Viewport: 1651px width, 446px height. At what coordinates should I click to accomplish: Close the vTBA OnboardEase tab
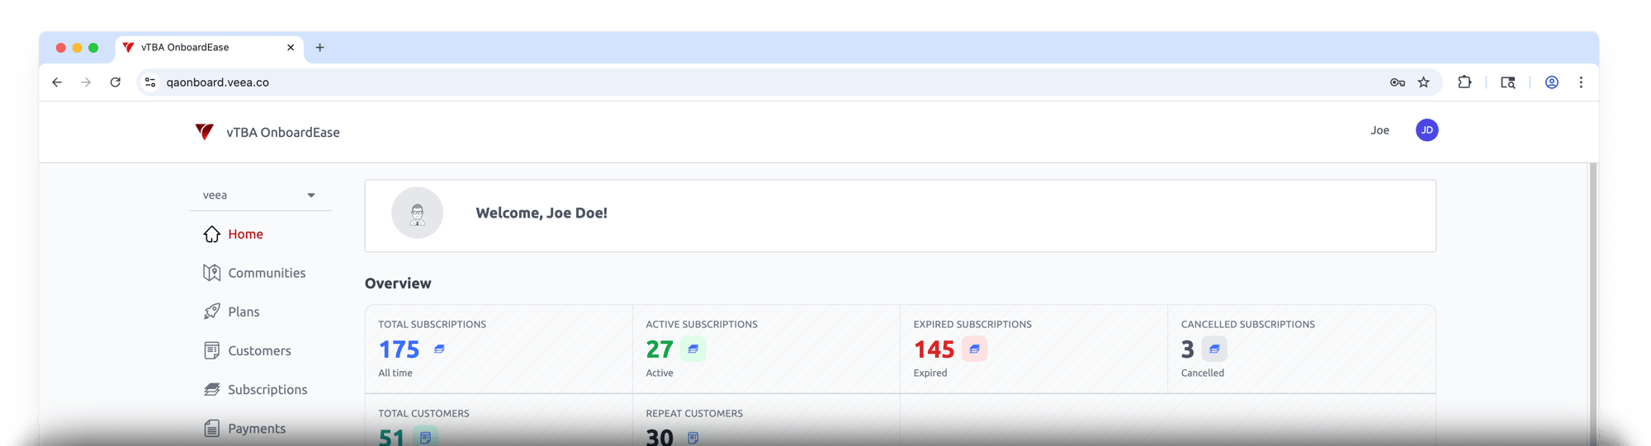click(291, 48)
